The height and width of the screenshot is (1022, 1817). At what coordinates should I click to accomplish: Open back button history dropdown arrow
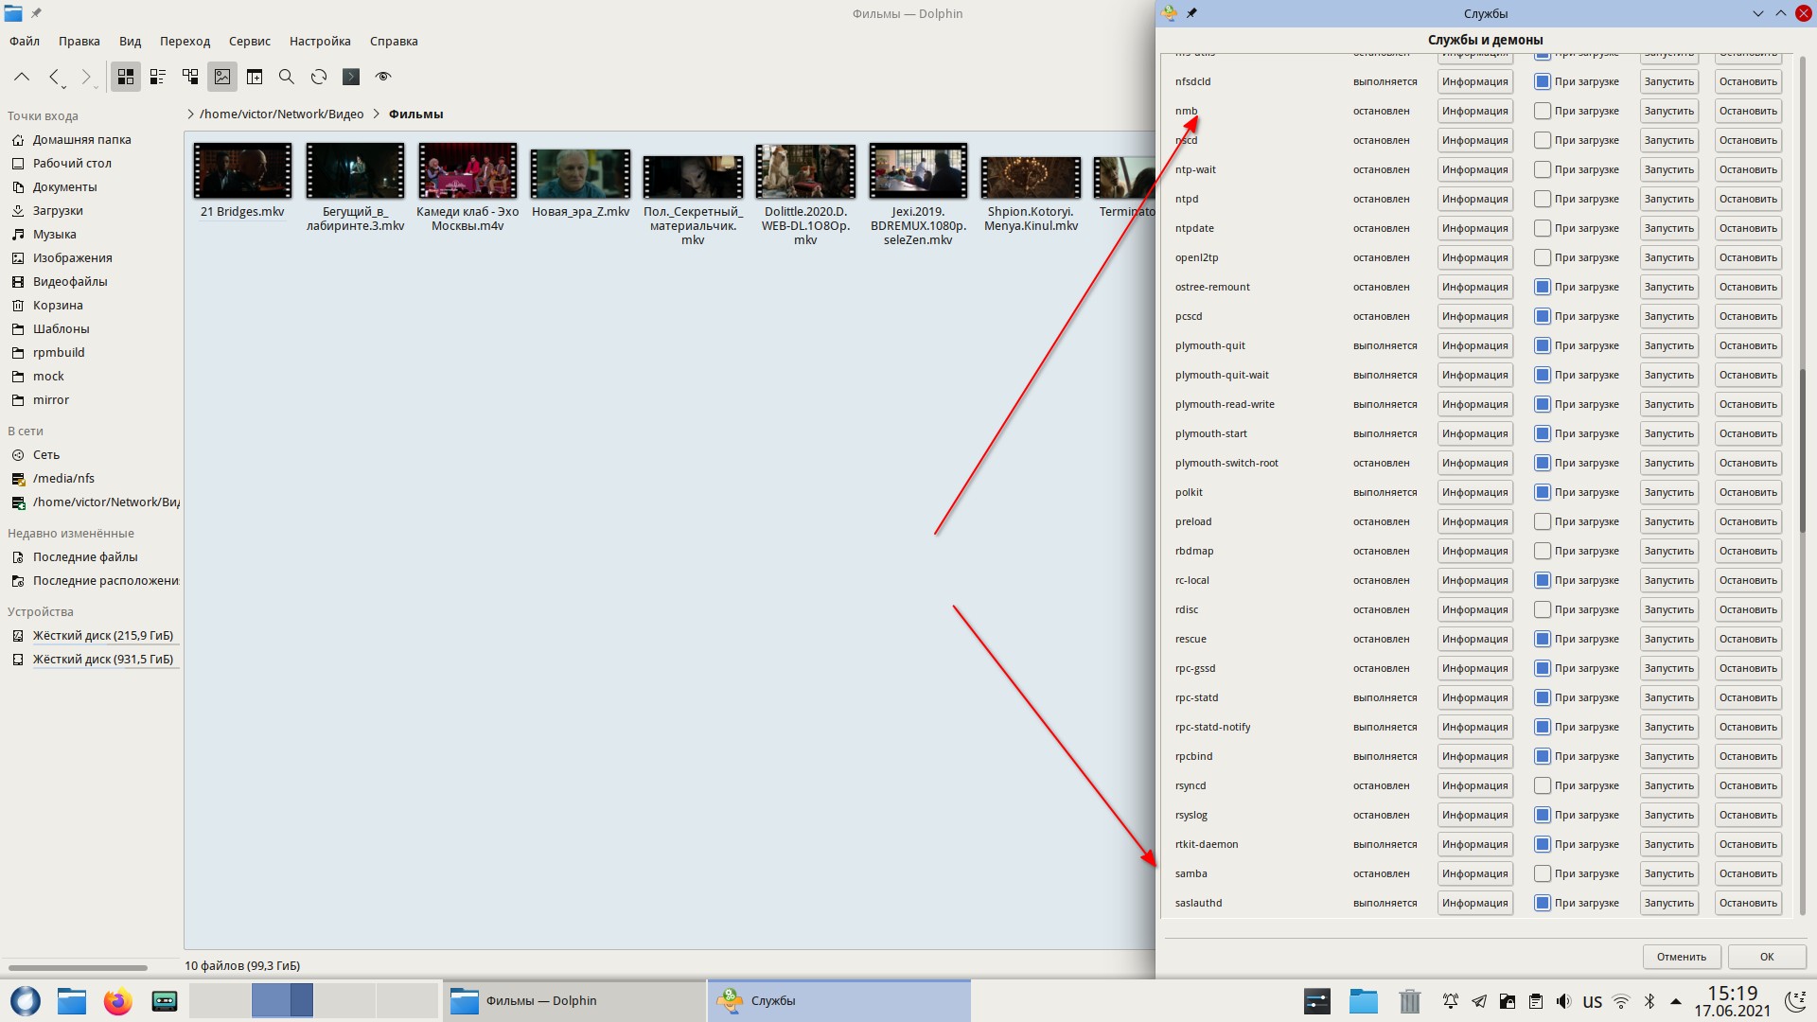pos(64,86)
